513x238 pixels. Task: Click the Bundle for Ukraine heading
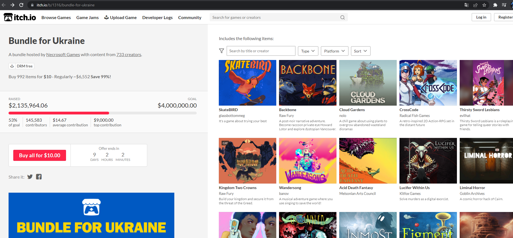click(x=47, y=41)
